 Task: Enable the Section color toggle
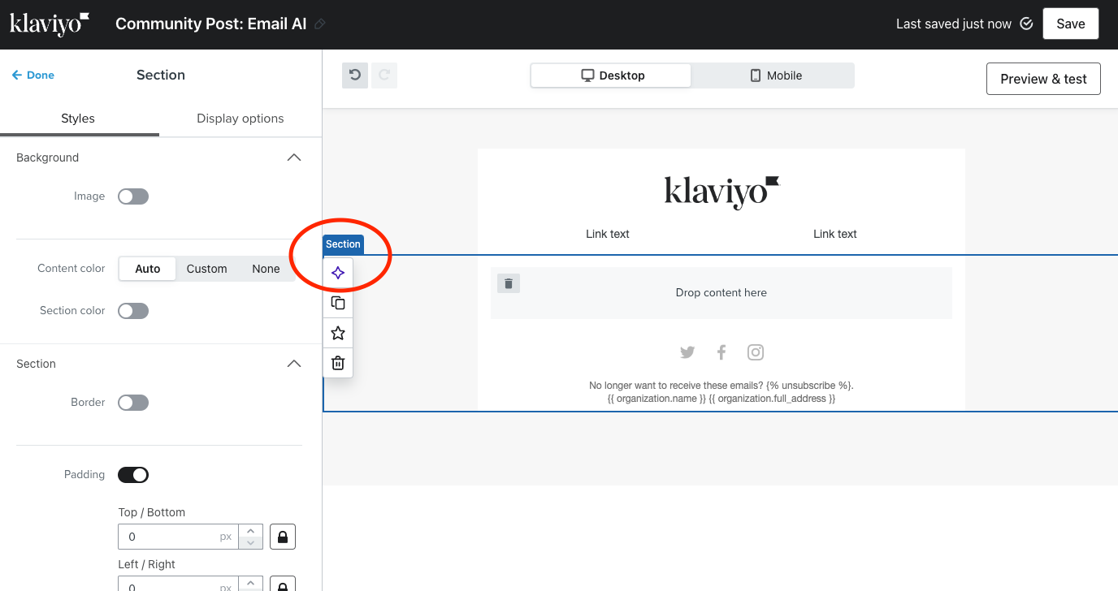tap(133, 311)
